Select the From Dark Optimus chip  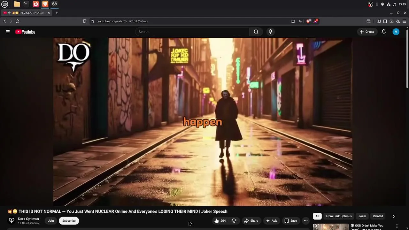coord(339,216)
